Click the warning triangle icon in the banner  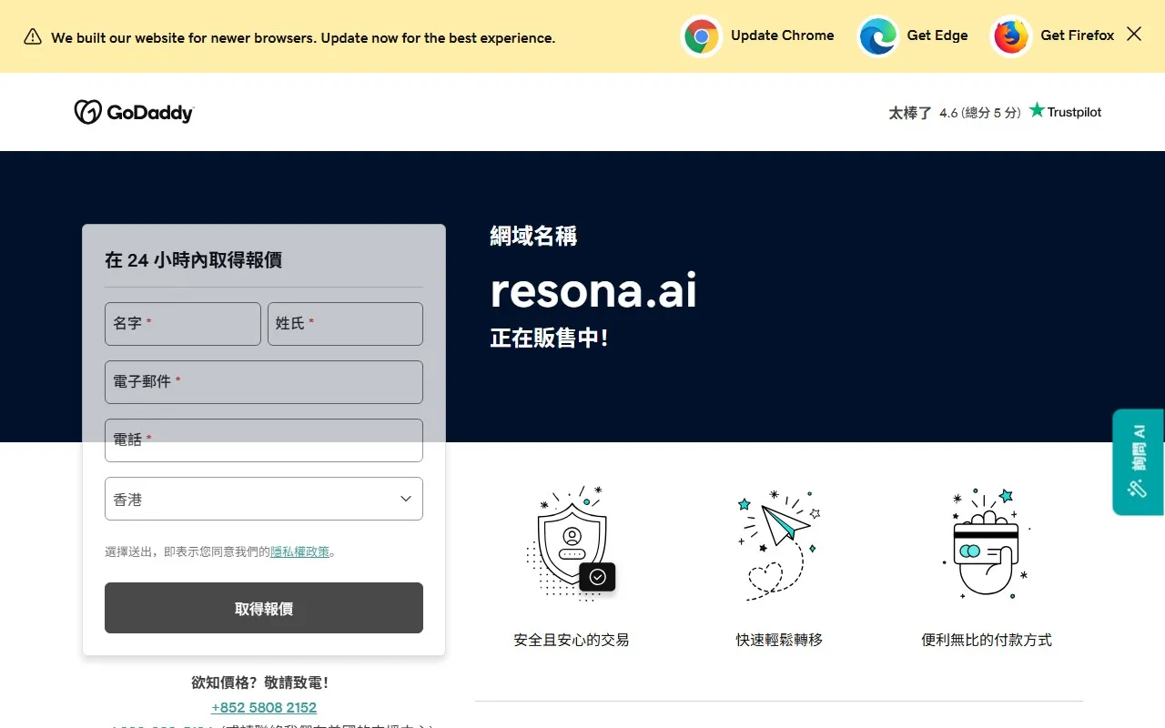[x=32, y=37]
